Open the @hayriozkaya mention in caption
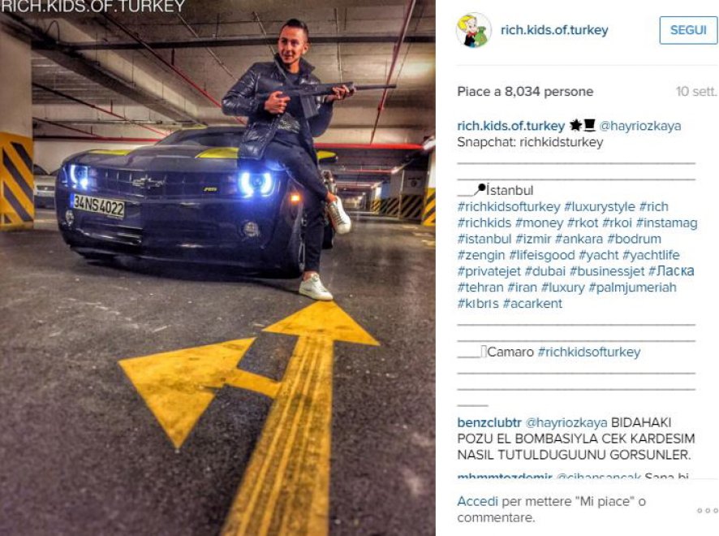719x536 pixels. [x=640, y=126]
